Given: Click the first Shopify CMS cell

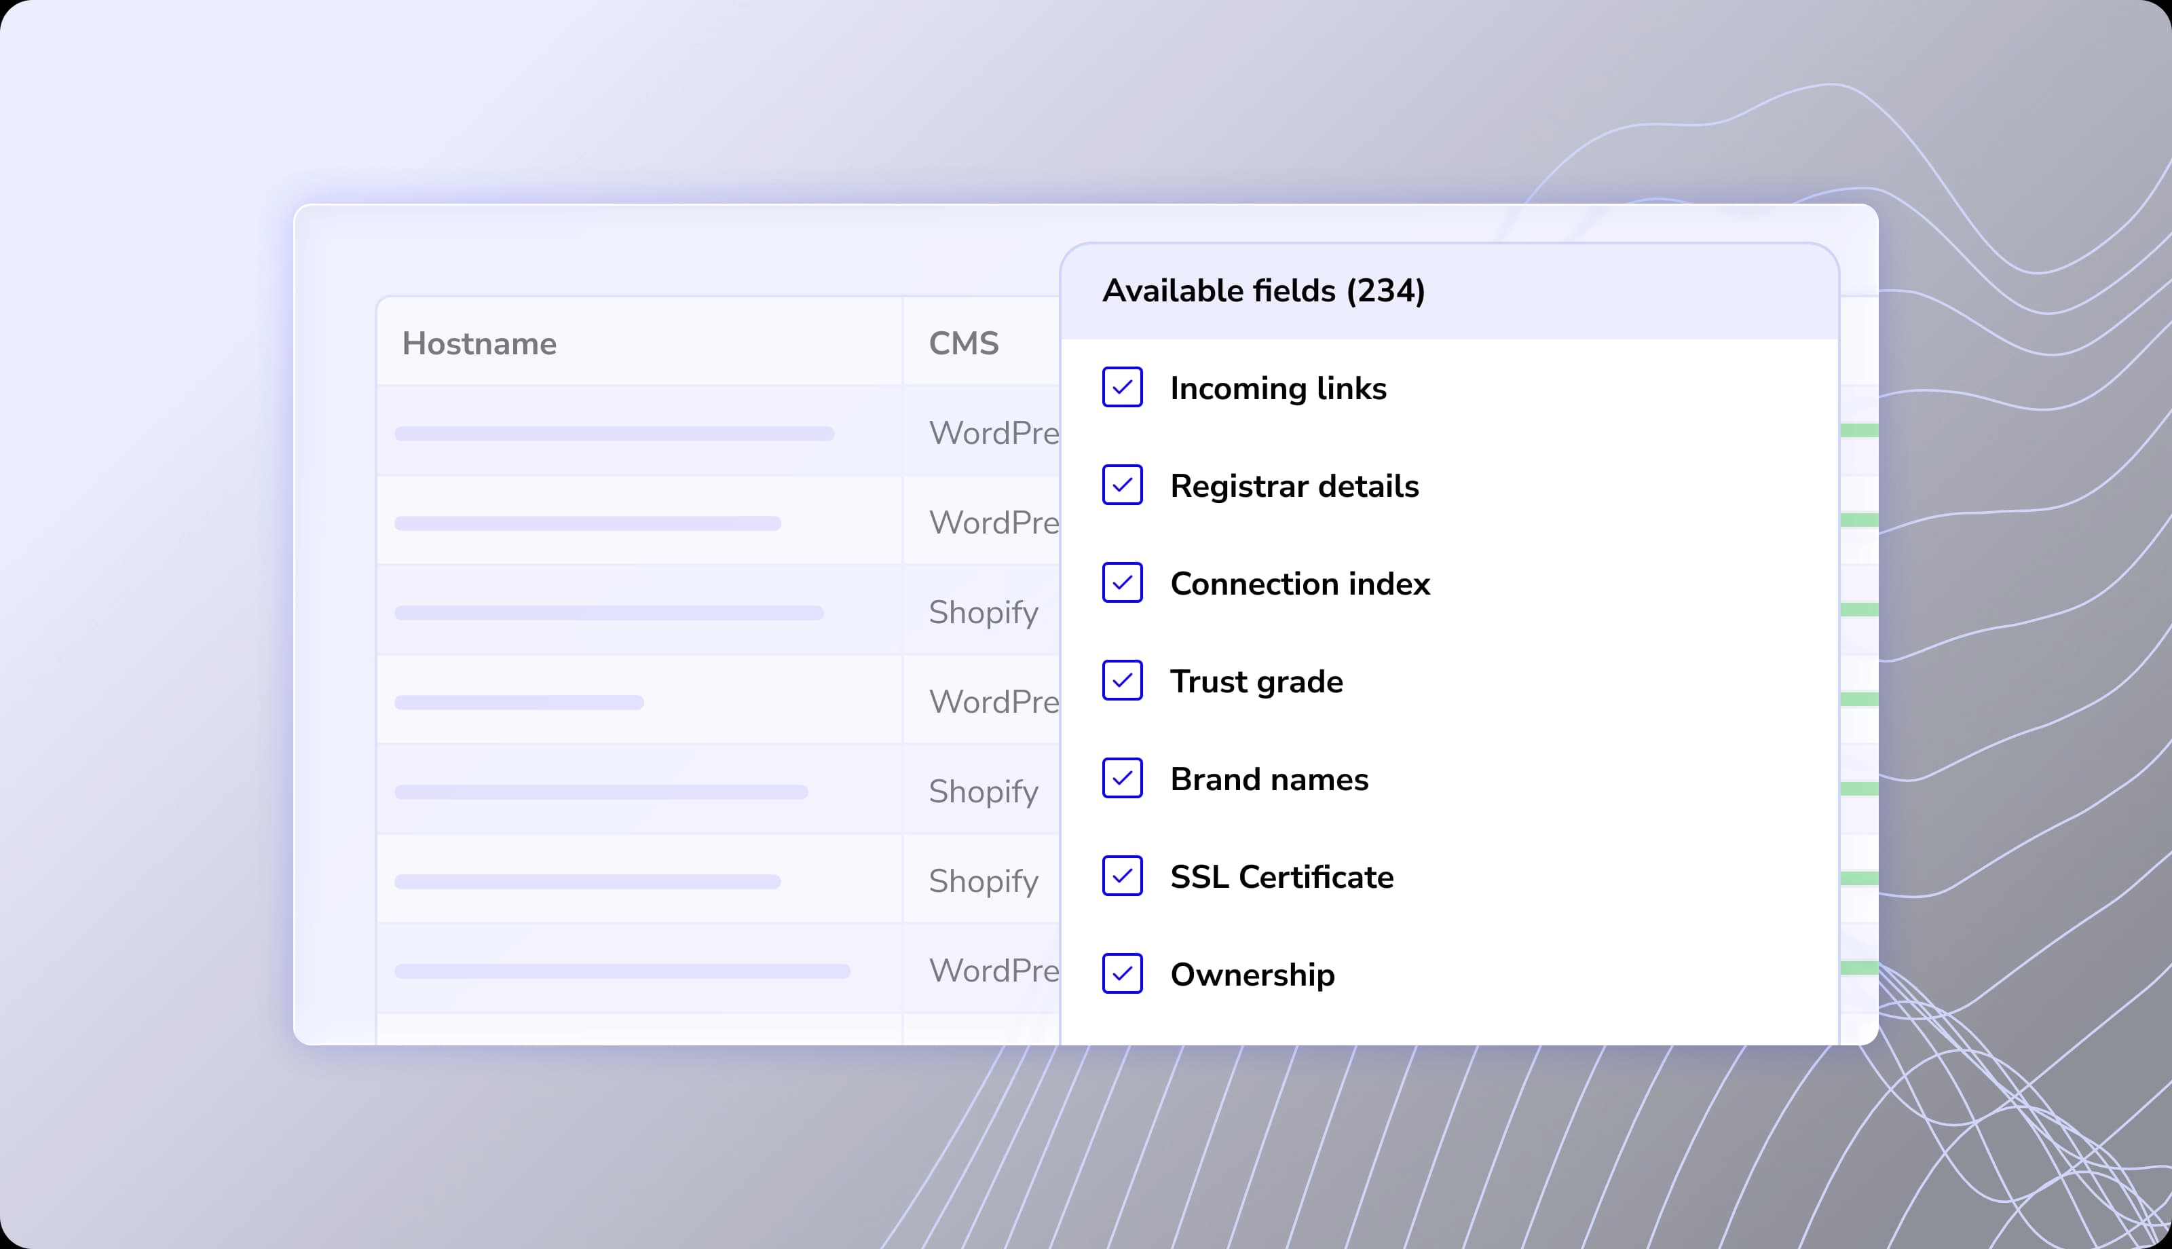Looking at the screenshot, I should pyautogui.click(x=983, y=612).
